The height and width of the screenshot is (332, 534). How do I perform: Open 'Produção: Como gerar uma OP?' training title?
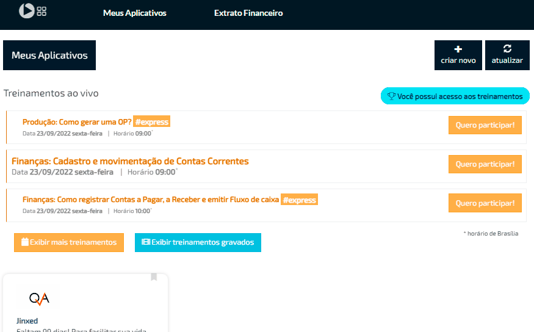(77, 121)
